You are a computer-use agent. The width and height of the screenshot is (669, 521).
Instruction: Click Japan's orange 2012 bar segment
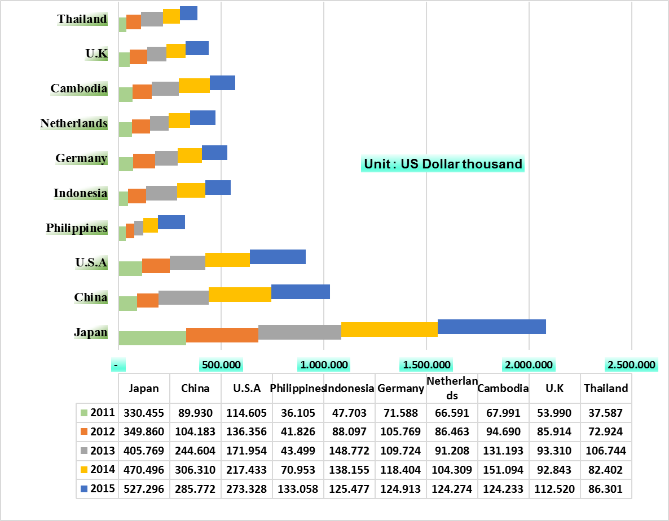(x=222, y=335)
